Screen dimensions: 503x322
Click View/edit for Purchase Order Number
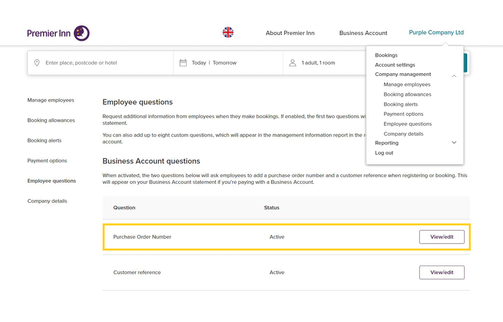[442, 236]
